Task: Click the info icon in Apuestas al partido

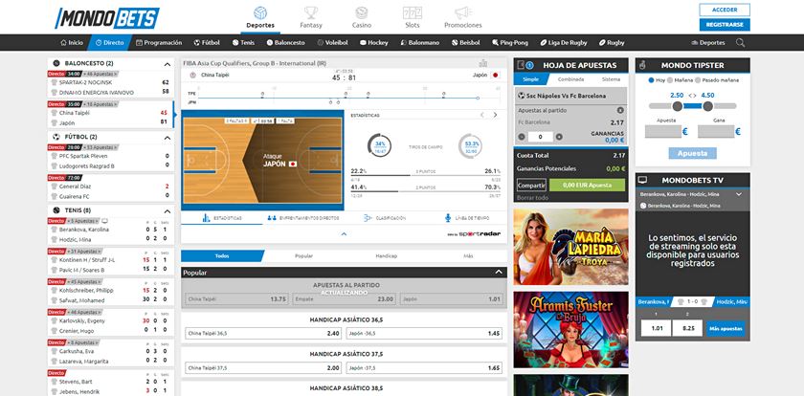Action: point(620,110)
